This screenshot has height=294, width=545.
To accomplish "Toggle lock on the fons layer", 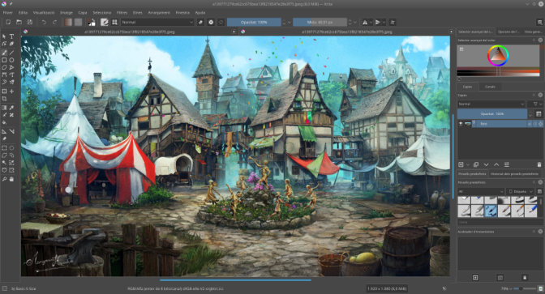I will pos(530,124).
